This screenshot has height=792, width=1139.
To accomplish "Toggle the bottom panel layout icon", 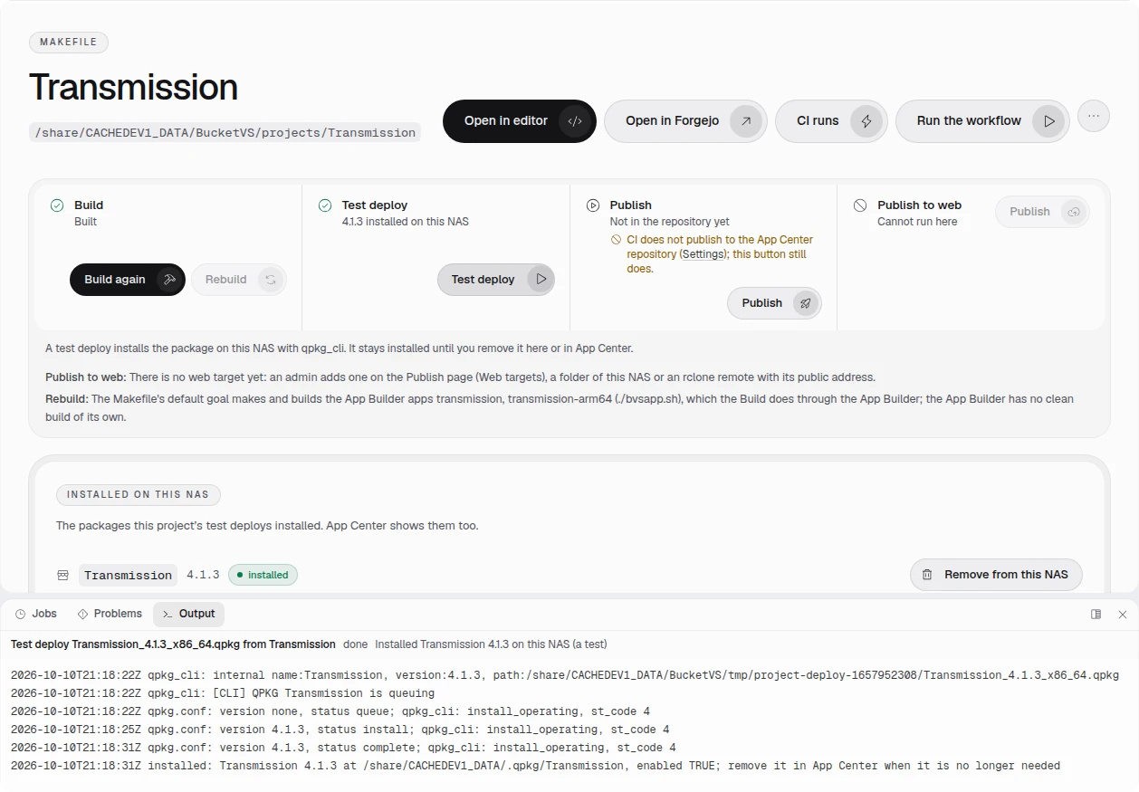I will tap(1096, 614).
